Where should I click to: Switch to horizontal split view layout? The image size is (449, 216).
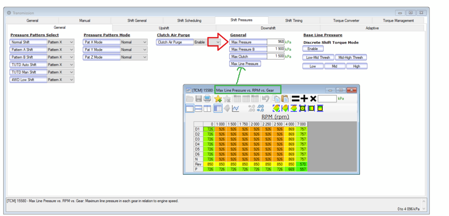[198, 109]
